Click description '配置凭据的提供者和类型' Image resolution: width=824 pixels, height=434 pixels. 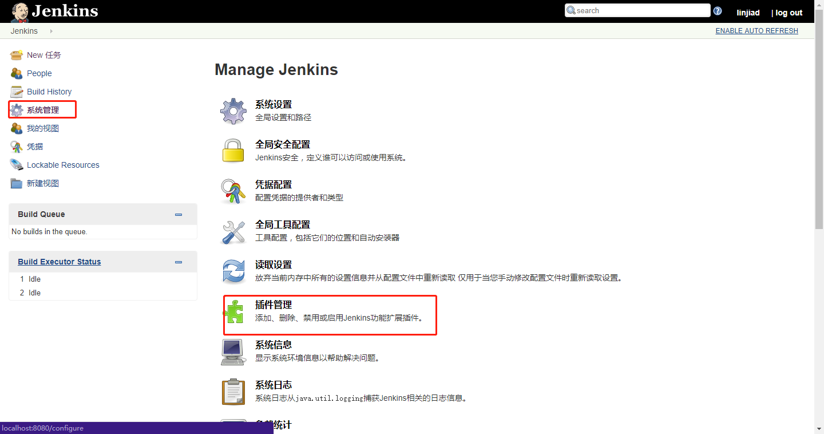click(x=299, y=198)
